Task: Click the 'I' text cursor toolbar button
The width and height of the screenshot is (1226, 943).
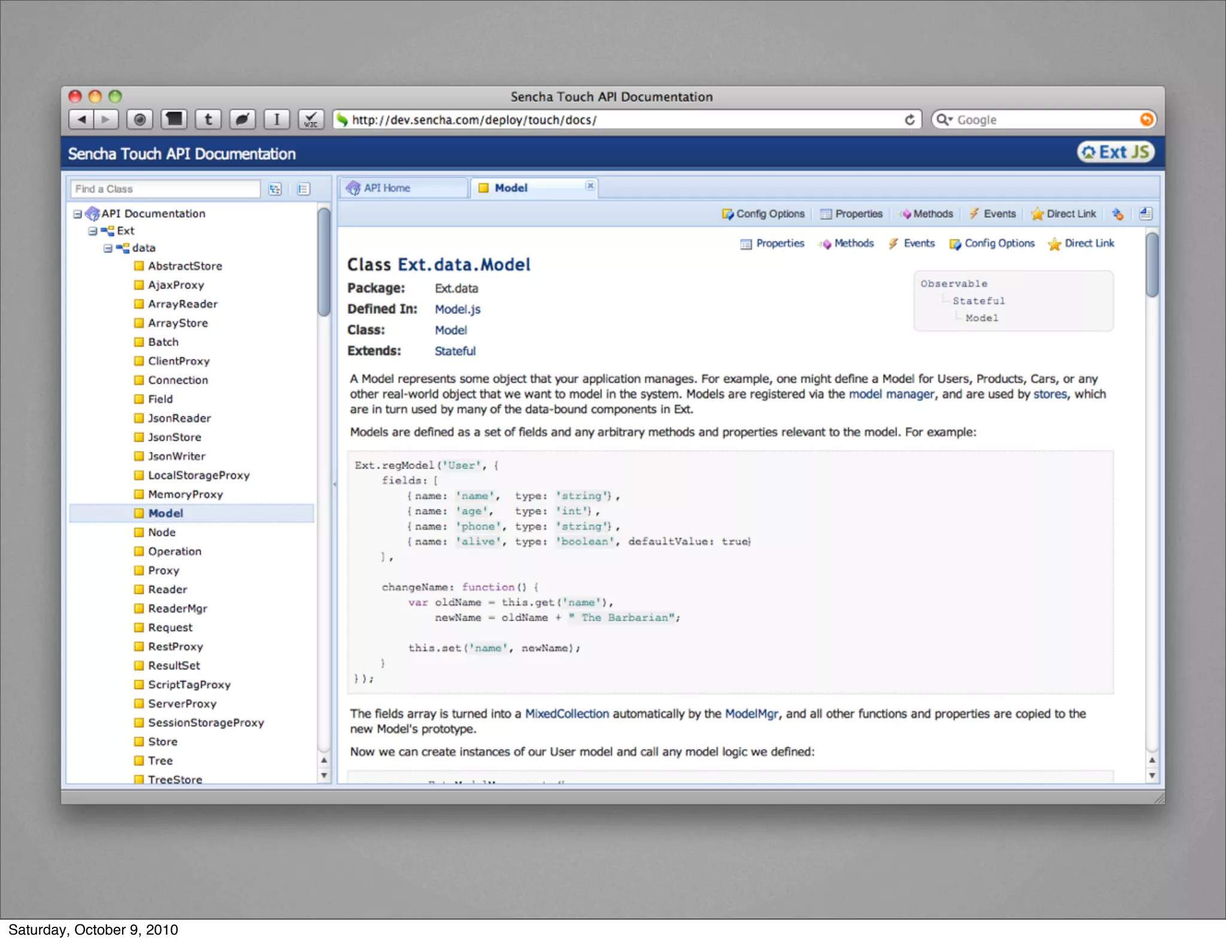Action: tap(277, 120)
